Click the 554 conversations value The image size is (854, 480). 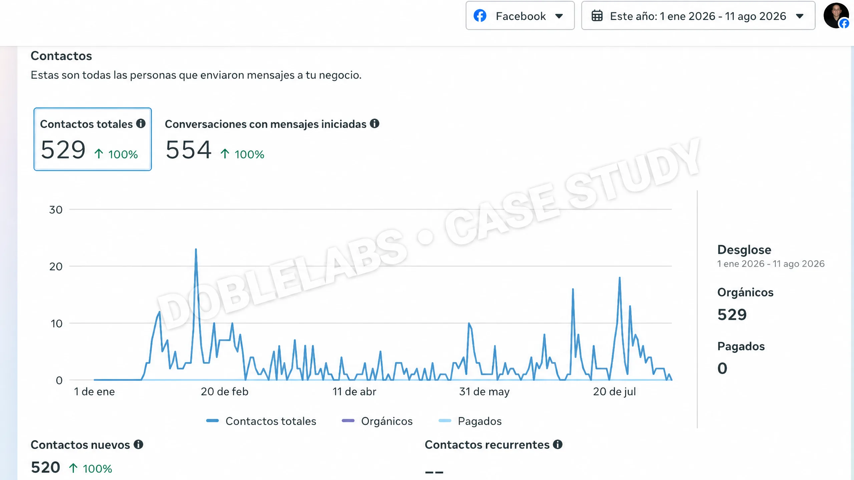coord(188,150)
